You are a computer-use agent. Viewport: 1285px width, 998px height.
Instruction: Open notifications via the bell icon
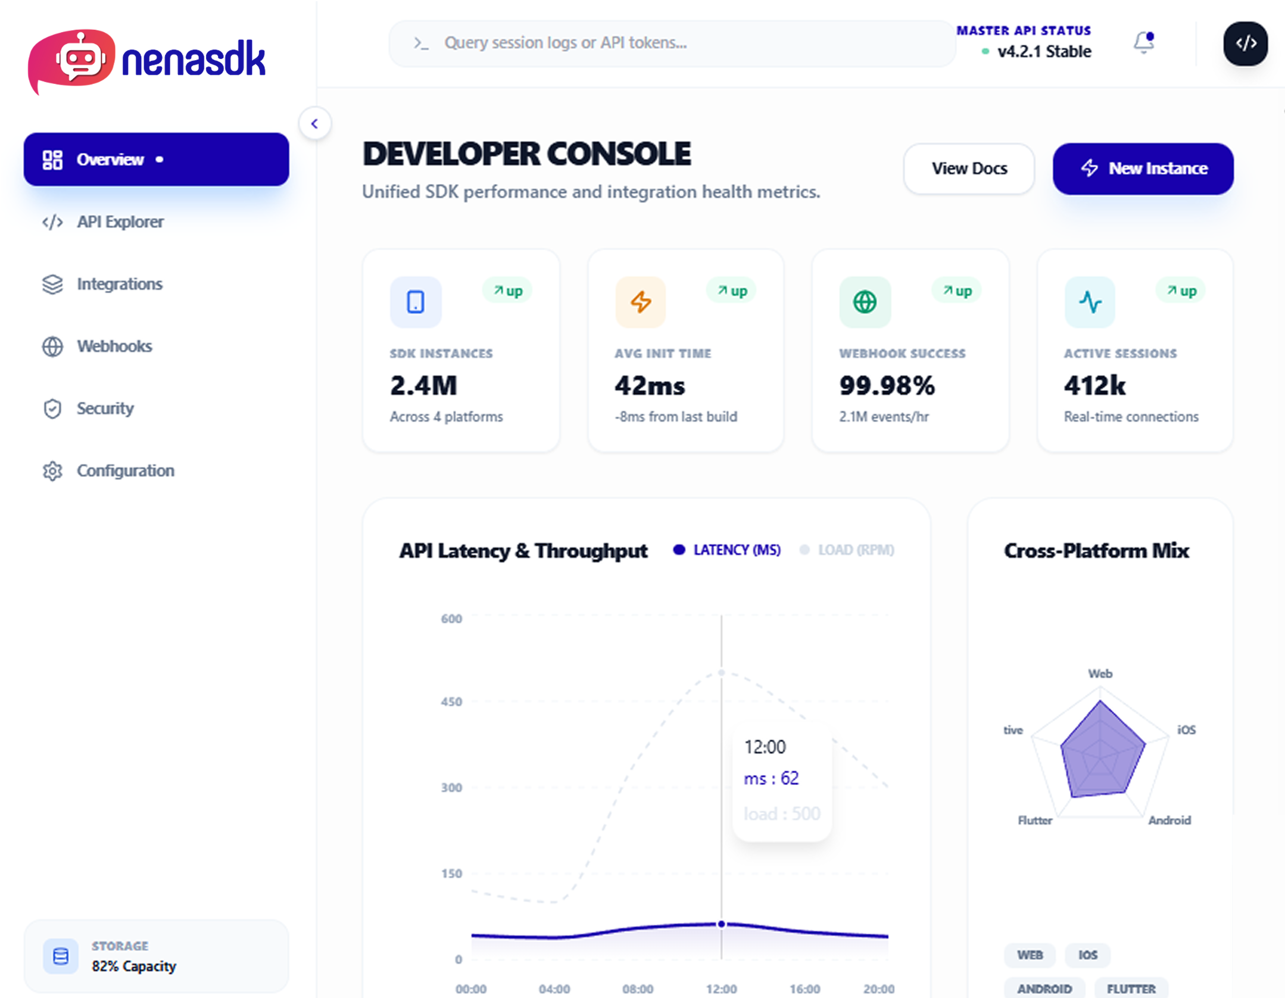point(1142,42)
